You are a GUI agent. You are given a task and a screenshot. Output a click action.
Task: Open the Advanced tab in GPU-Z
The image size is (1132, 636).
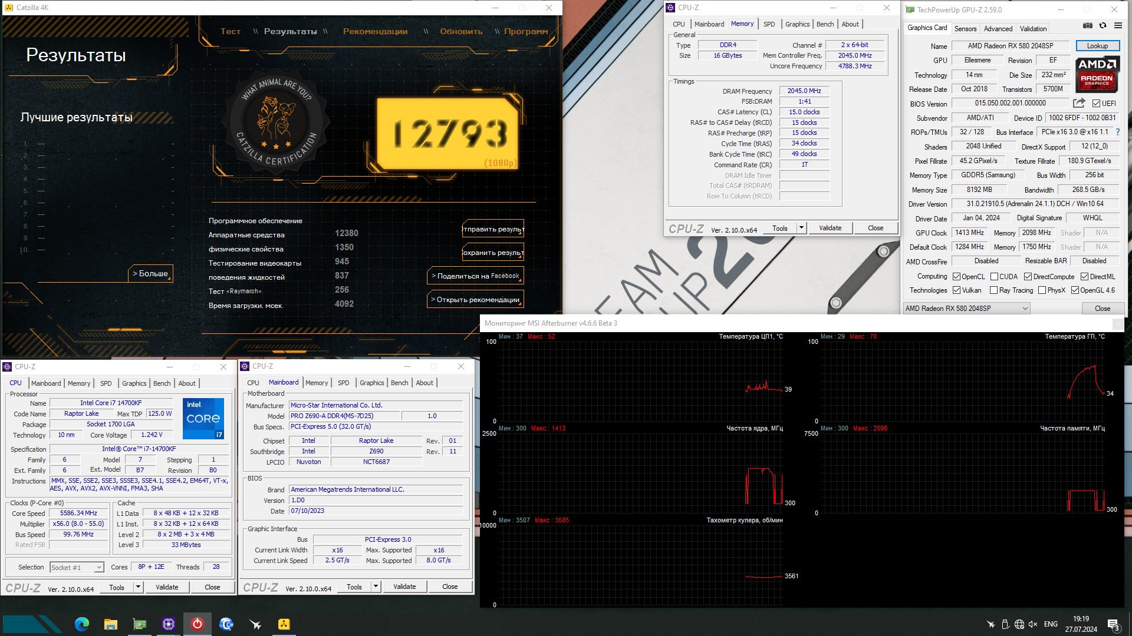998,28
